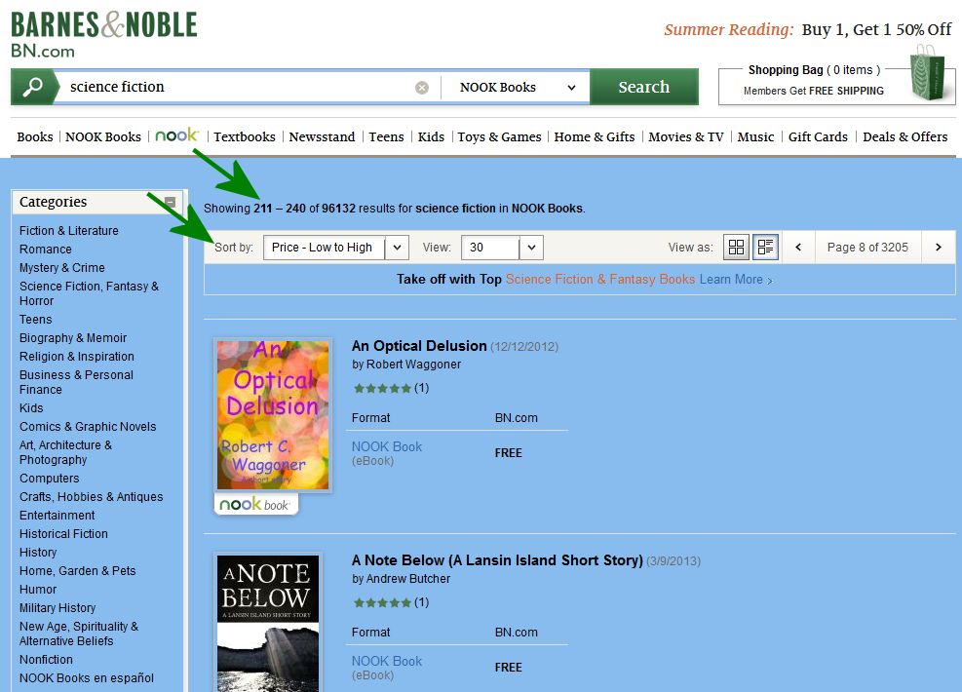Image resolution: width=962 pixels, height=692 pixels.
Task: Select Science Fiction, Fantasy & Horror category
Action: click(89, 293)
